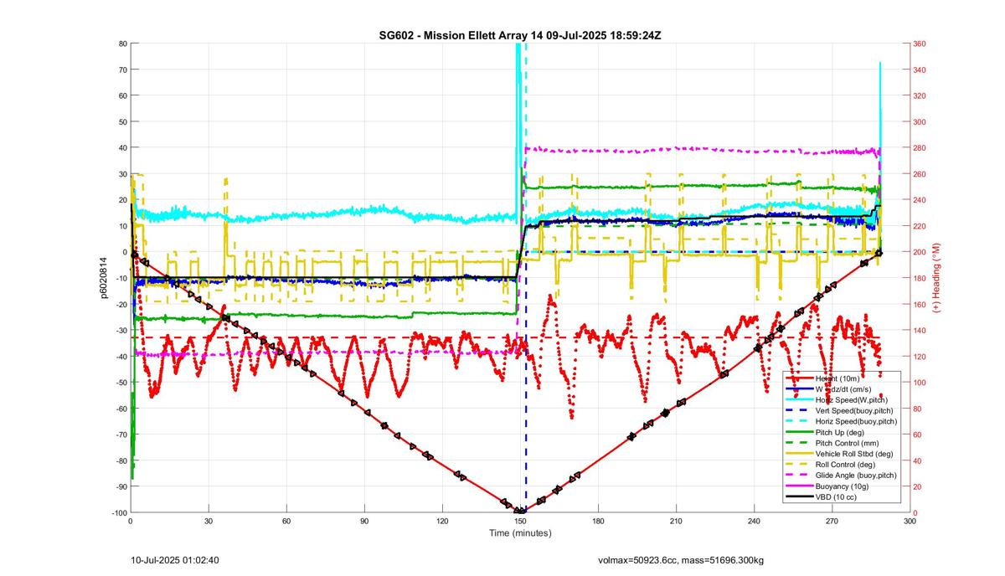Click the 'Time (minutes)' x-axis label

[x=519, y=532]
